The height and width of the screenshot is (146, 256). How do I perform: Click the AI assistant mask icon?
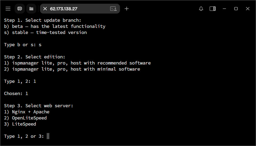(x=20, y=9)
